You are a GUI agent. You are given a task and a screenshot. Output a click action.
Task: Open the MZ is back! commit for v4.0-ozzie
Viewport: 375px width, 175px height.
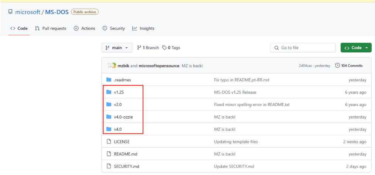point(225,117)
